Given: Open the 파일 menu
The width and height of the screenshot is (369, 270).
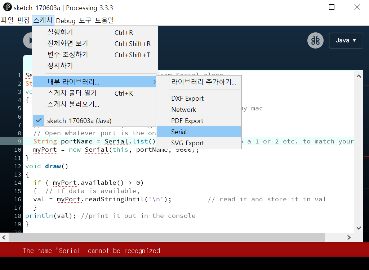Looking at the screenshot, I should [7, 20].
